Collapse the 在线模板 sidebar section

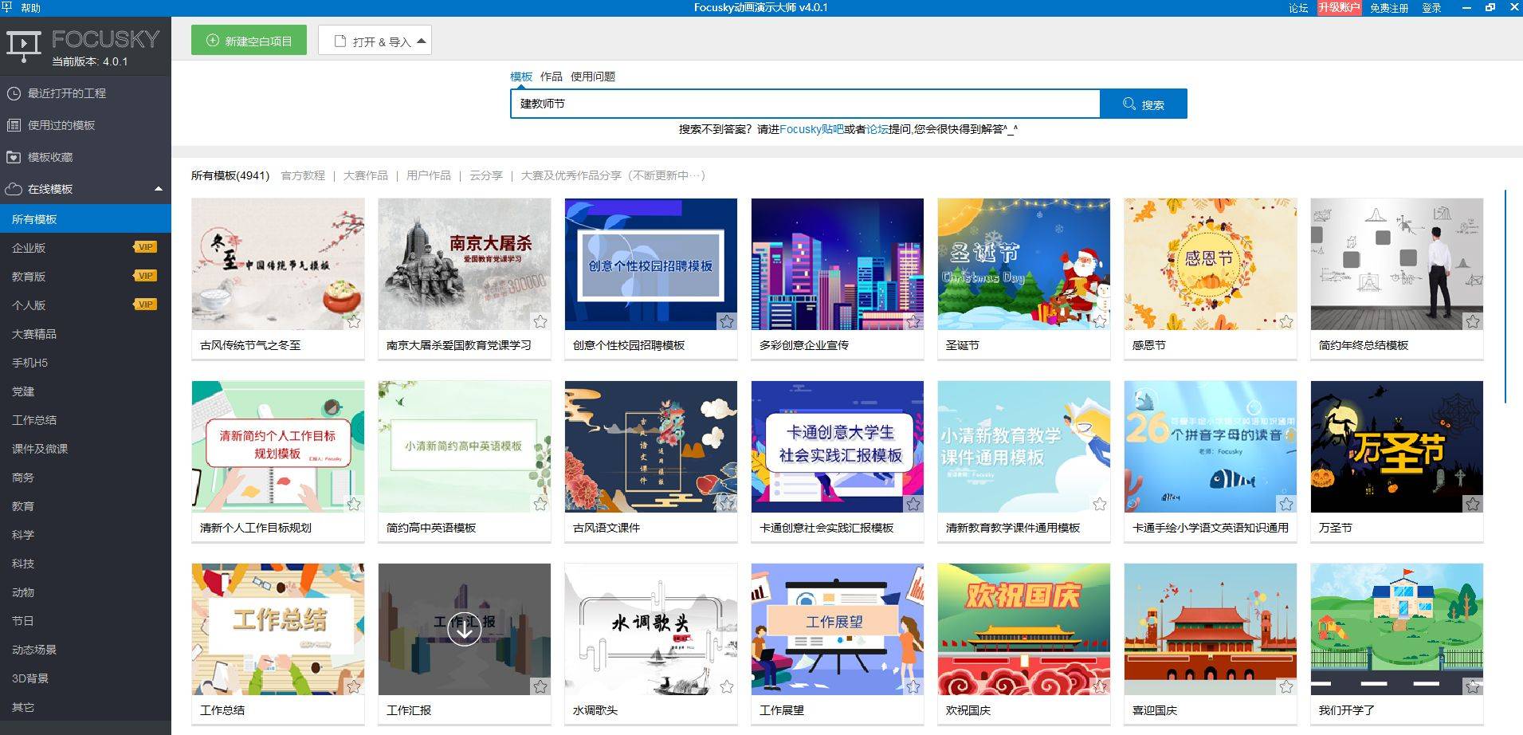[158, 189]
